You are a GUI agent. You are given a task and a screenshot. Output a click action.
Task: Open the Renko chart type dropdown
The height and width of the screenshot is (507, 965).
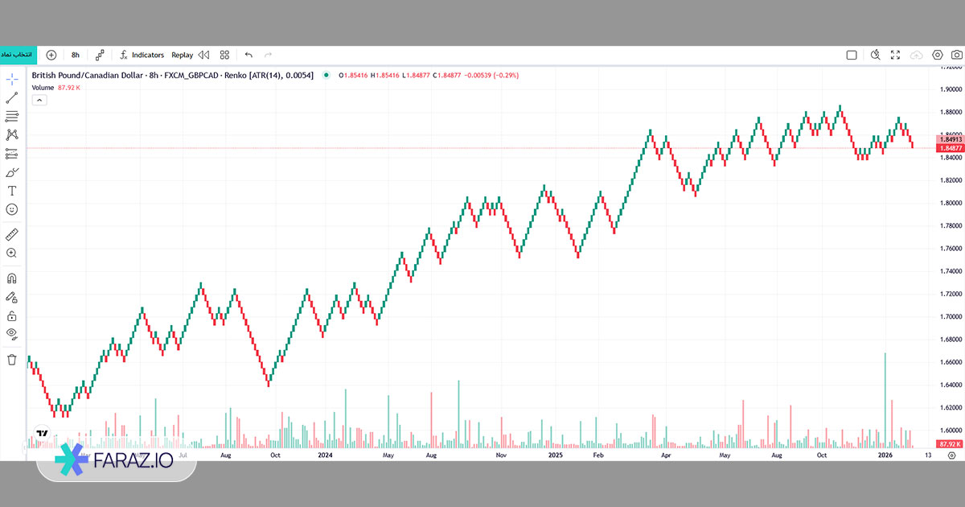point(100,55)
